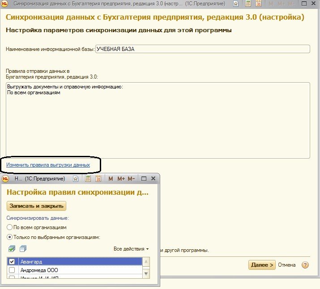Click organization list scroll up arrow

click(x=146, y=262)
